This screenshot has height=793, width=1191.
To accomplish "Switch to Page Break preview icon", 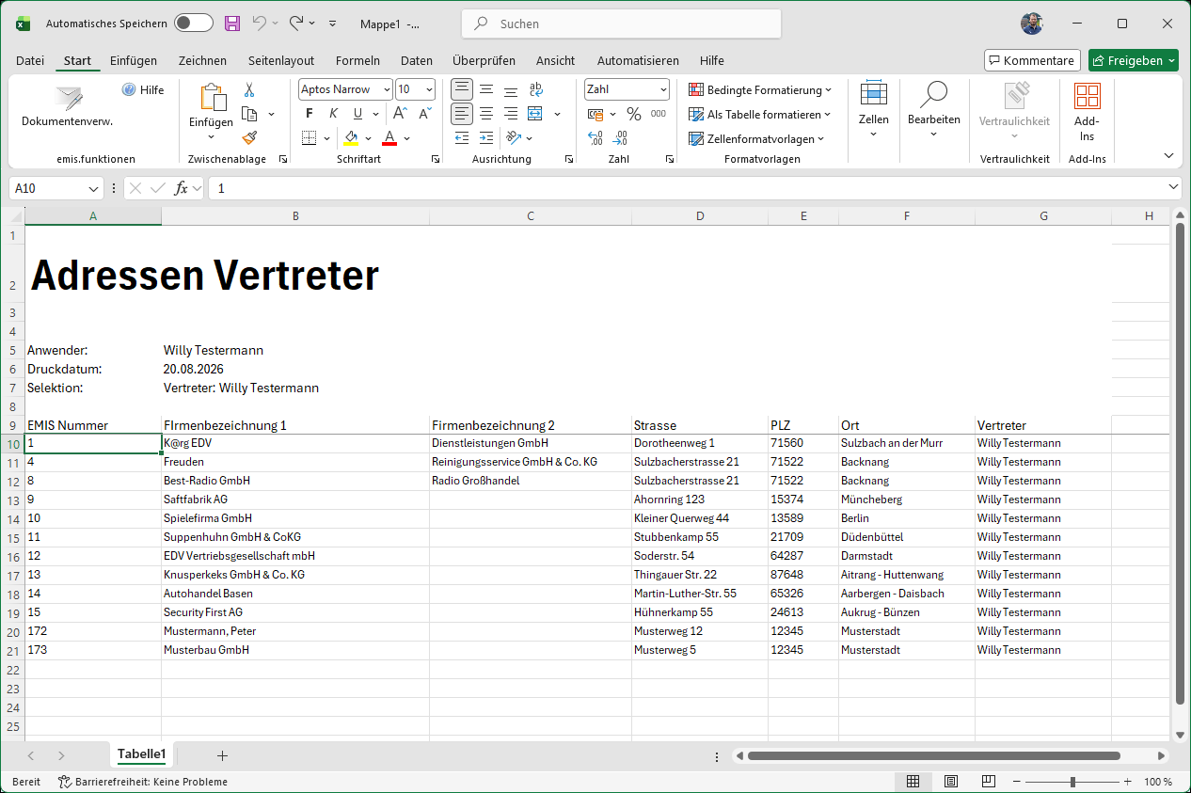I will (989, 782).
